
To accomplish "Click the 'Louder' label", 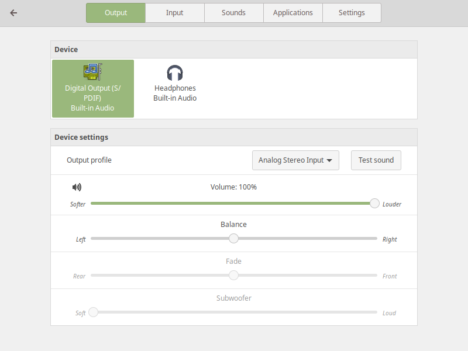I will (x=392, y=204).
